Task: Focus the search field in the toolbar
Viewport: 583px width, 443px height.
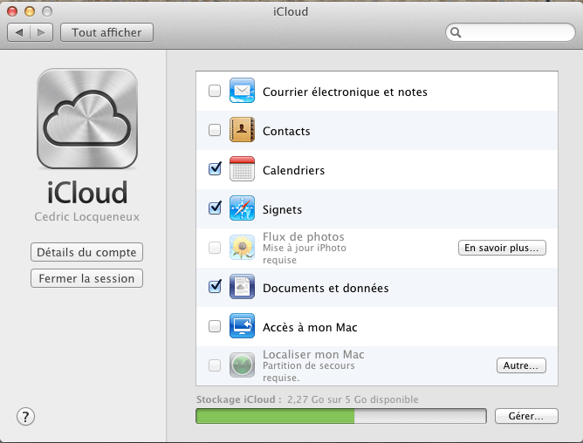Action: coord(510,33)
